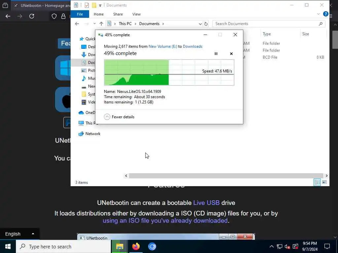
Task: Click the muted volume tray icon
Action: 287,246
